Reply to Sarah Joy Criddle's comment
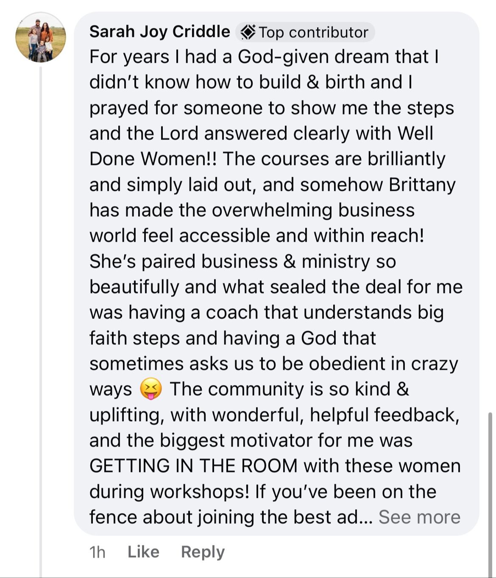The image size is (496, 578). (x=203, y=552)
